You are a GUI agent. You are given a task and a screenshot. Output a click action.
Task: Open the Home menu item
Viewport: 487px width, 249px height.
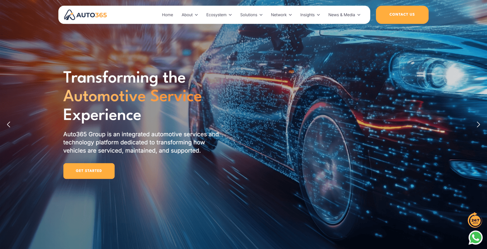pos(167,15)
